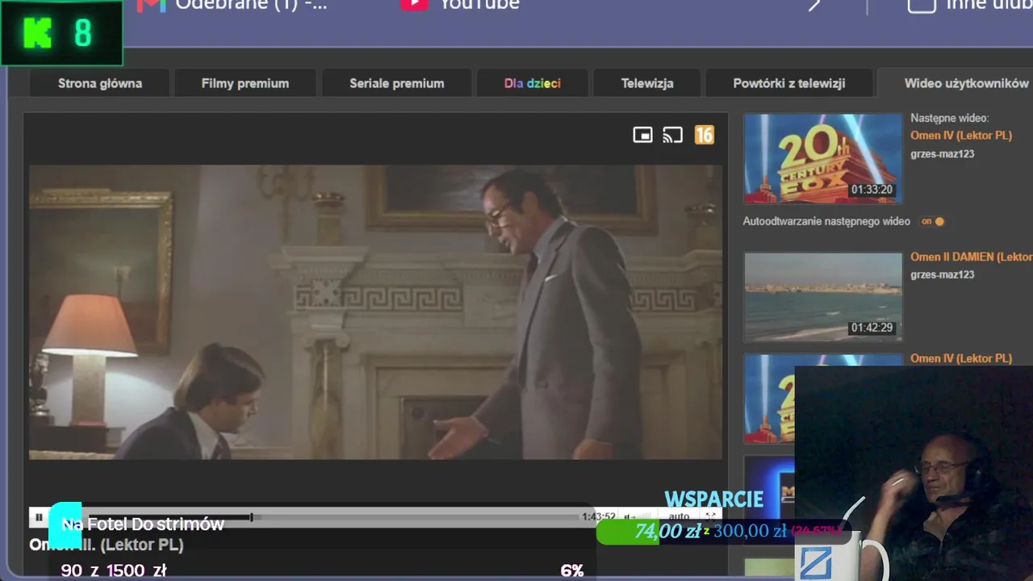Open the Strona główna tab
The image size is (1033, 581).
pos(100,83)
